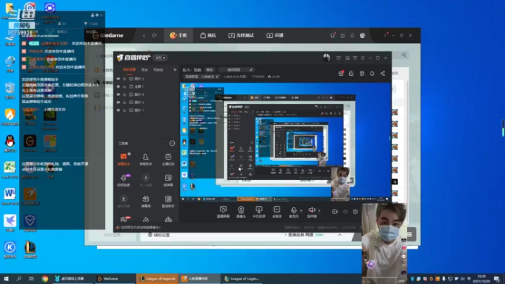
Task: Toggle the preview eye icon in bottom bar
Action: pyautogui.click(x=345, y=211)
